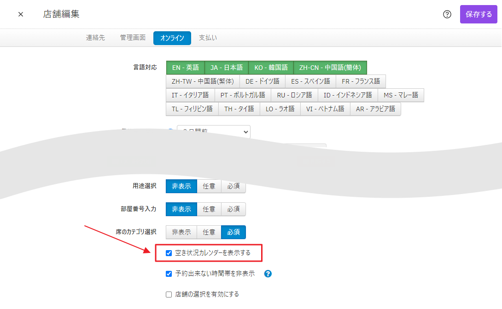Click the 保存する button
This screenshot has height=309, width=502.
479,14
